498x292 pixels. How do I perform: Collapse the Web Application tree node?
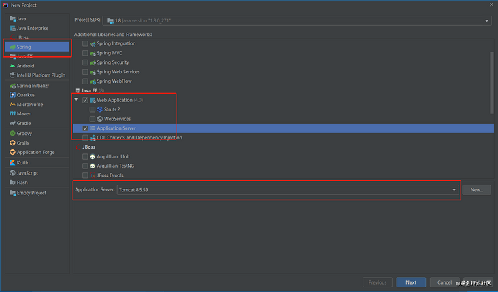[x=76, y=100]
